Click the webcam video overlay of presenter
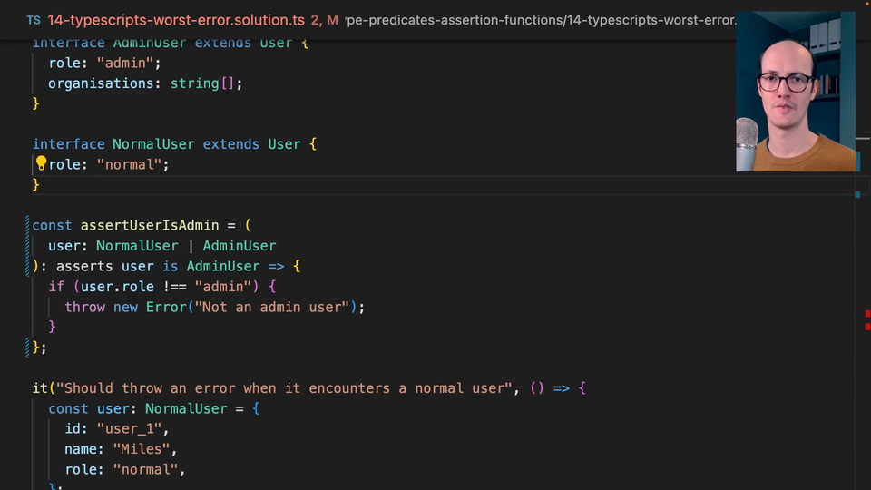871x490 pixels. click(x=796, y=91)
